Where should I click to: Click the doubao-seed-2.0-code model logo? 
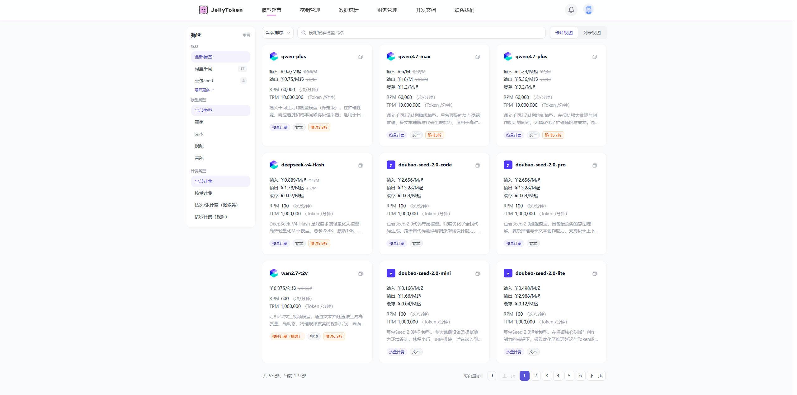click(391, 165)
